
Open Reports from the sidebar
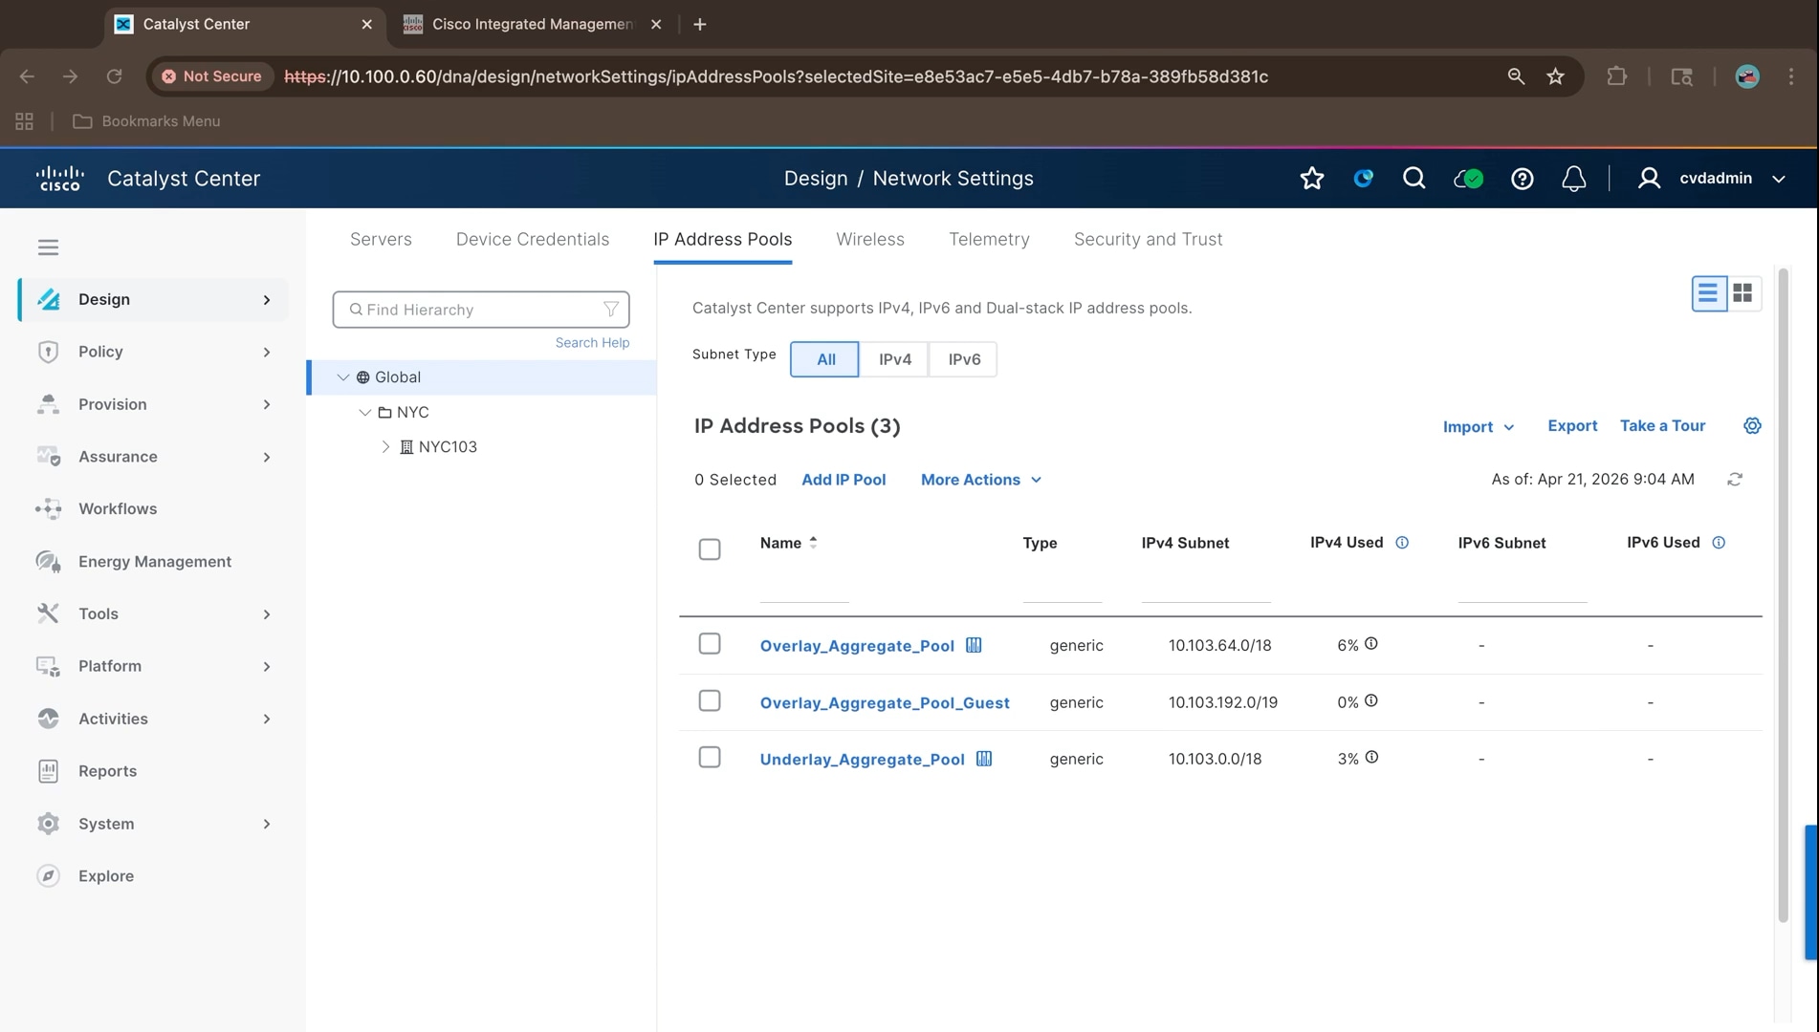tap(107, 771)
